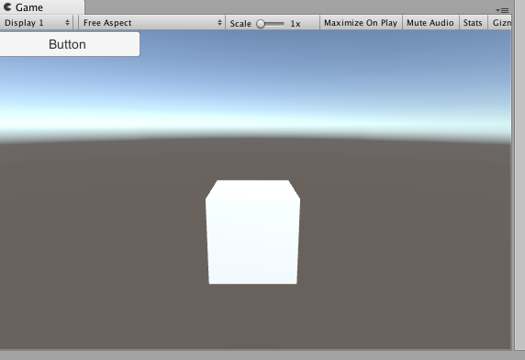This screenshot has height=360, width=525.
Task: Open the Game panel options menu icon
Action: pyautogui.click(x=502, y=10)
